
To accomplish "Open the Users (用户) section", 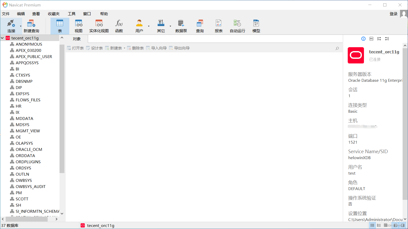I will pyautogui.click(x=139, y=26).
